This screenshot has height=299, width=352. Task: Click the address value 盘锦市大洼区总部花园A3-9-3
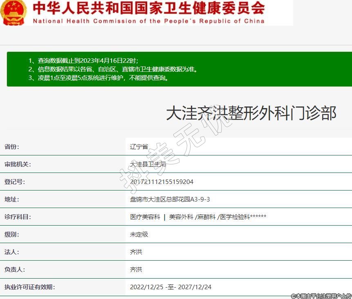[x=170, y=199]
